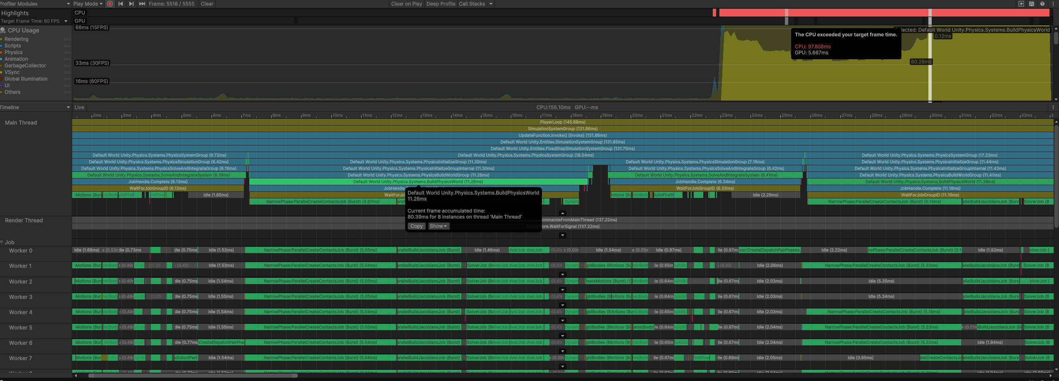Step to the next frame
Image resolution: width=1059 pixels, height=381 pixels.
pos(131,4)
